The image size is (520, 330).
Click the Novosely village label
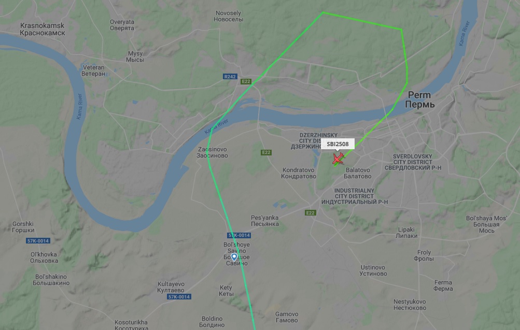coord(228,16)
